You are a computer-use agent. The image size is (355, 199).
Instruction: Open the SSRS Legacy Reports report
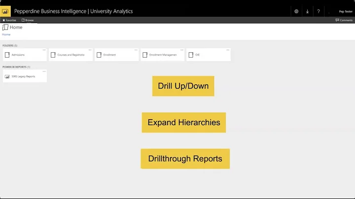tap(25, 76)
